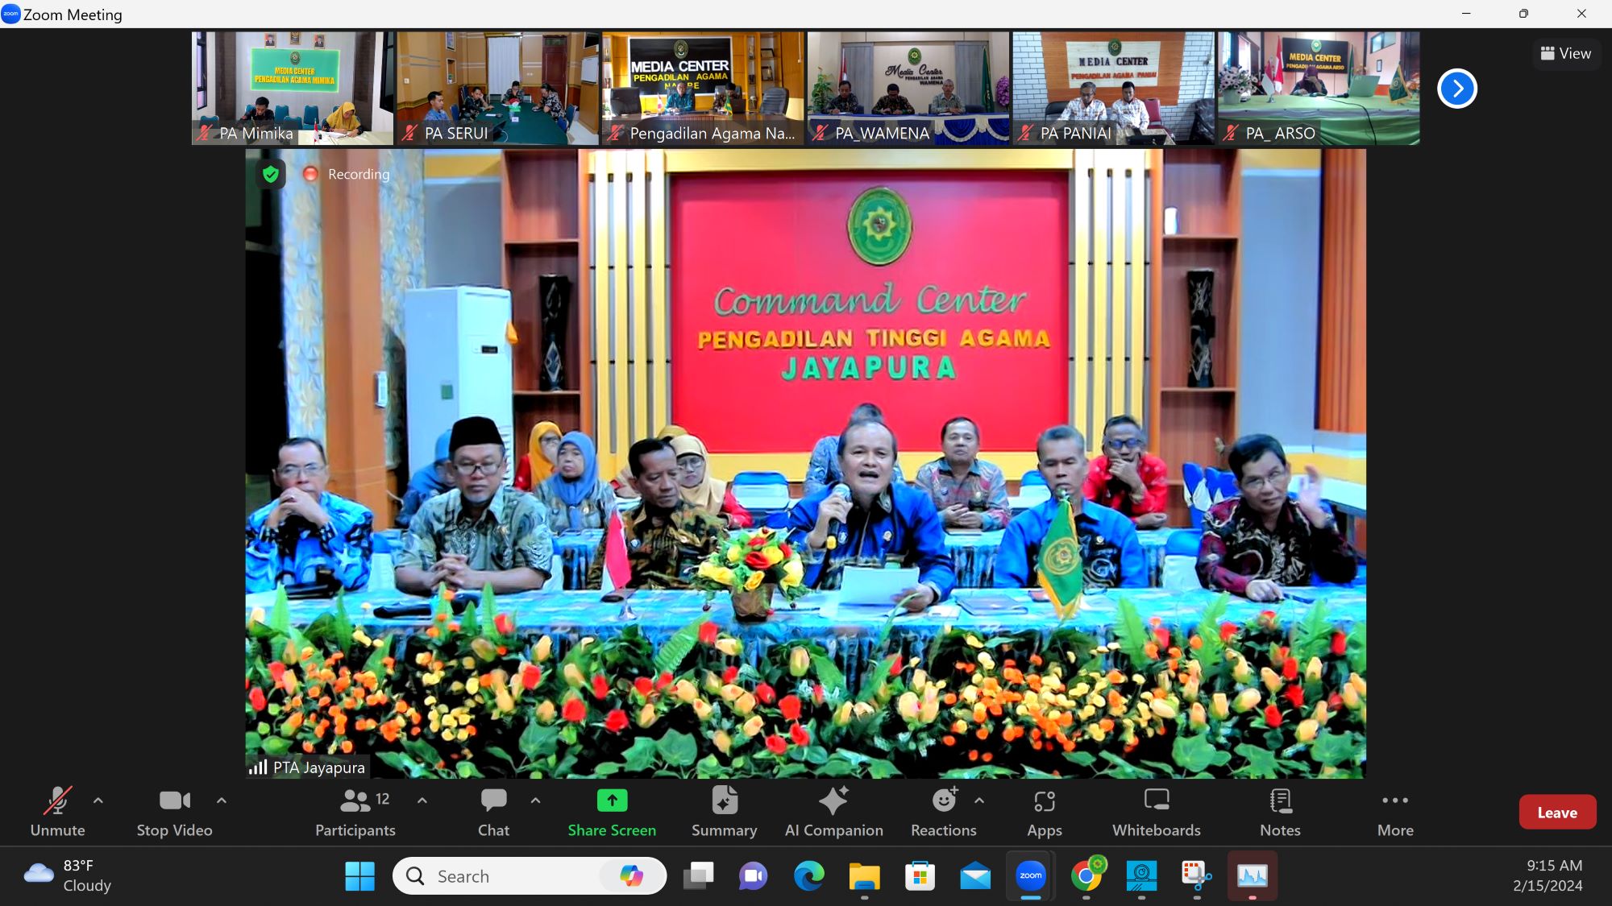The height and width of the screenshot is (906, 1612).
Task: Open the Apps button in Zoom
Action: click(x=1045, y=812)
